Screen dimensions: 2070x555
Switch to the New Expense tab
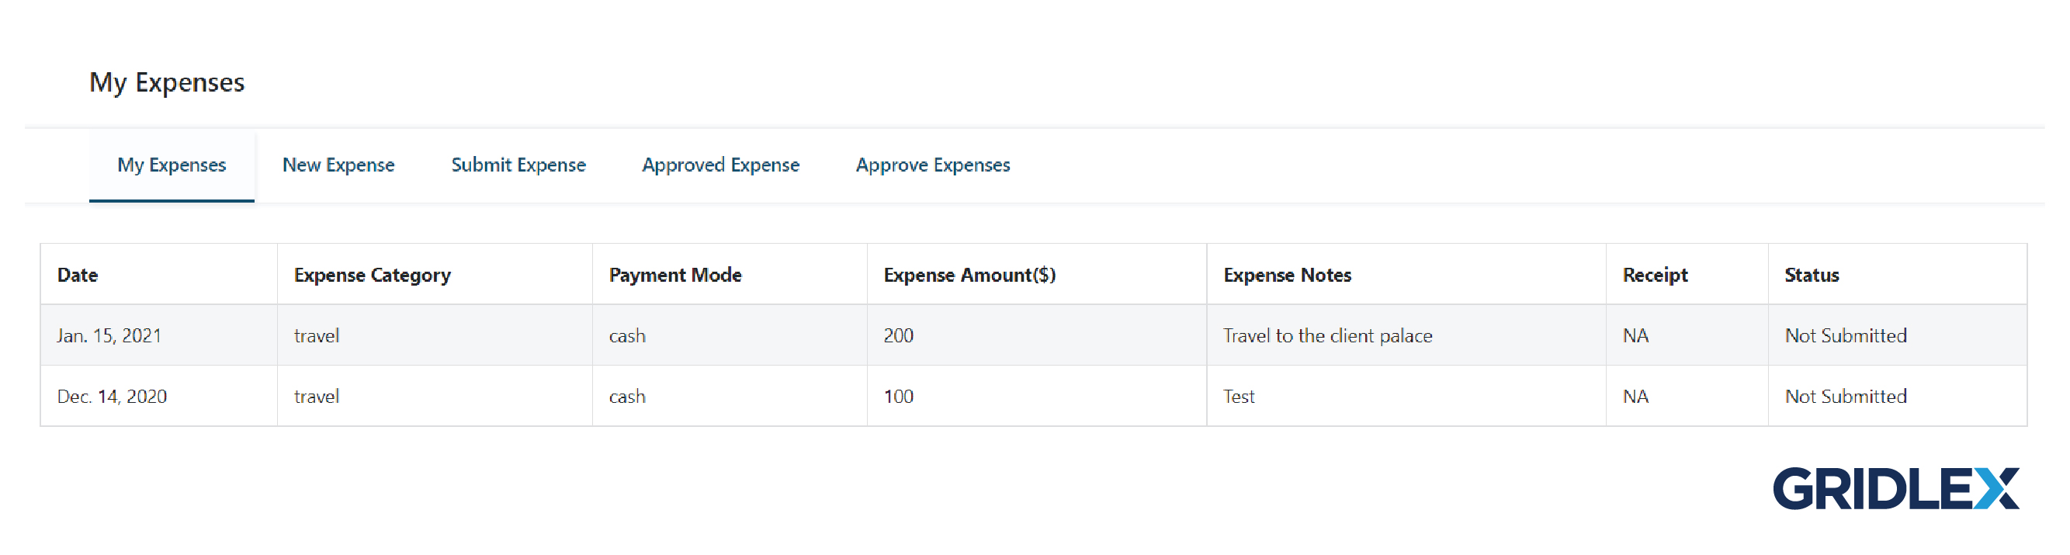click(x=338, y=165)
